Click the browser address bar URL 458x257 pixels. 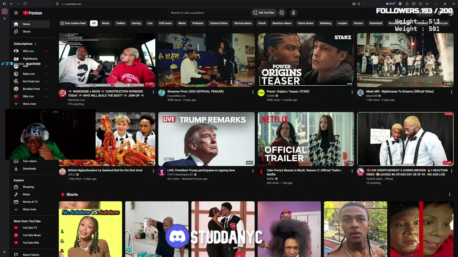(x=71, y=4)
